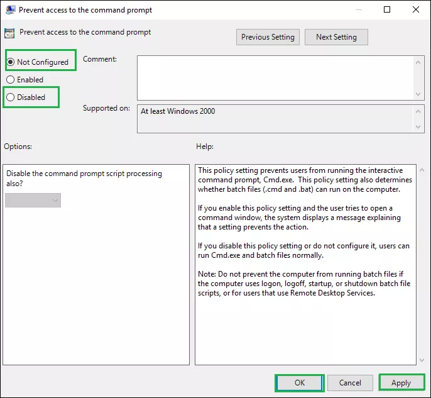Viewport: 431px width, 398px height.
Task: Maximize the policy dialog window
Action: 387,9
